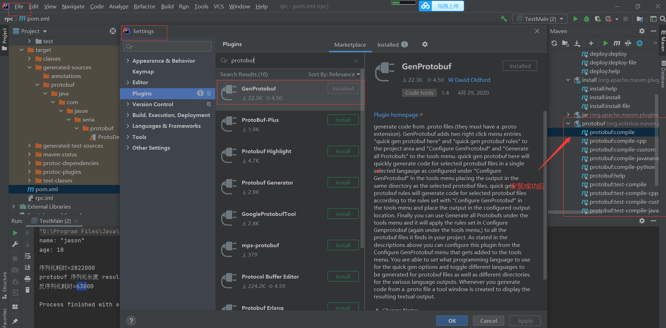Click the plugin description vertical scrollbar
Image resolution: width=666 pixels, height=328 pixels.
point(545,195)
